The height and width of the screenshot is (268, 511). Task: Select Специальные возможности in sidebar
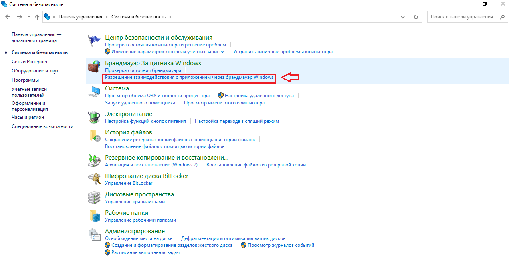(42, 126)
